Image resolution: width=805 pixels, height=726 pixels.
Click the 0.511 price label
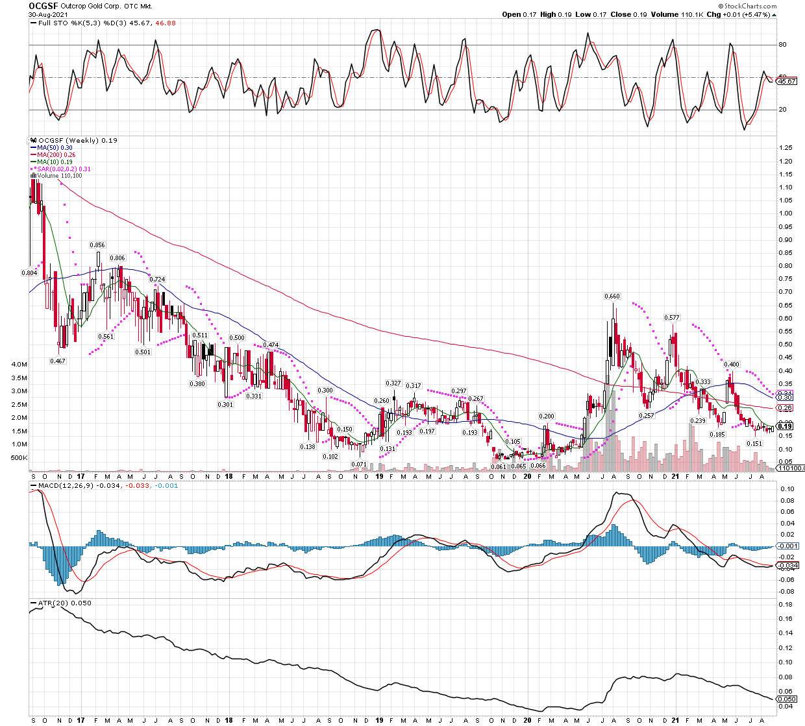pyautogui.click(x=200, y=335)
